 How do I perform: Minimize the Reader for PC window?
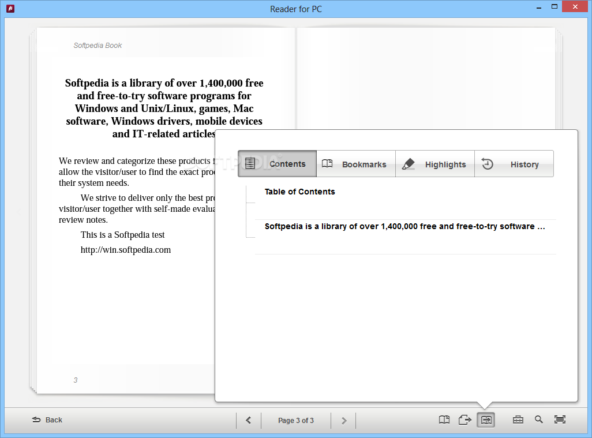pyautogui.click(x=539, y=8)
